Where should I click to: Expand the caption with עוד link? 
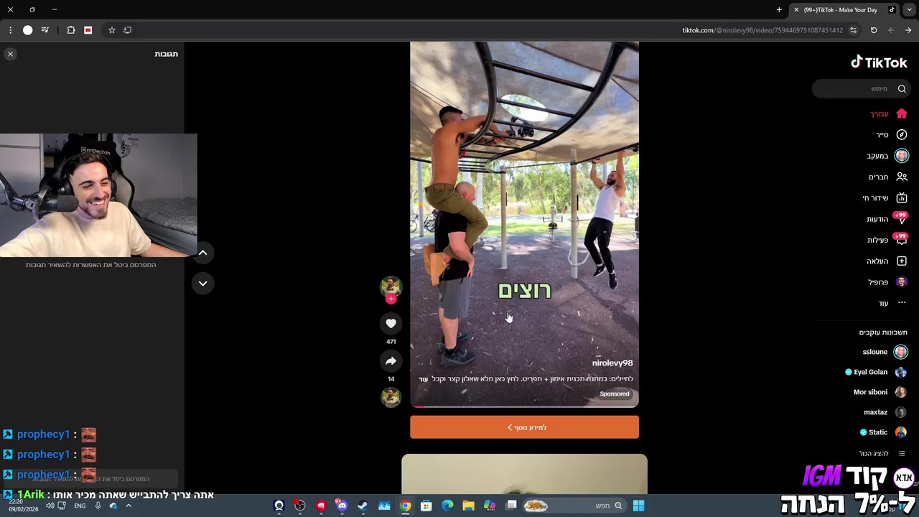click(x=424, y=379)
